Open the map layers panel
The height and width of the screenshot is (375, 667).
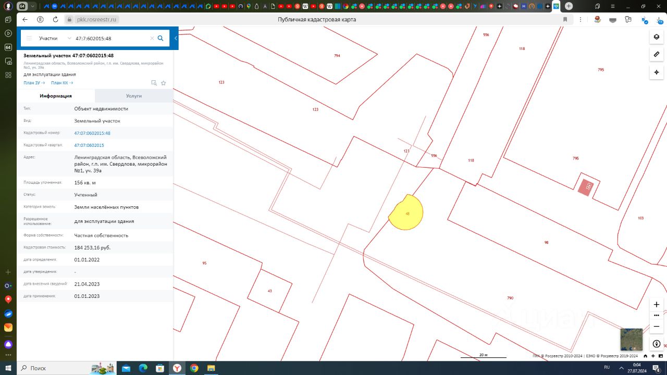[656, 37]
